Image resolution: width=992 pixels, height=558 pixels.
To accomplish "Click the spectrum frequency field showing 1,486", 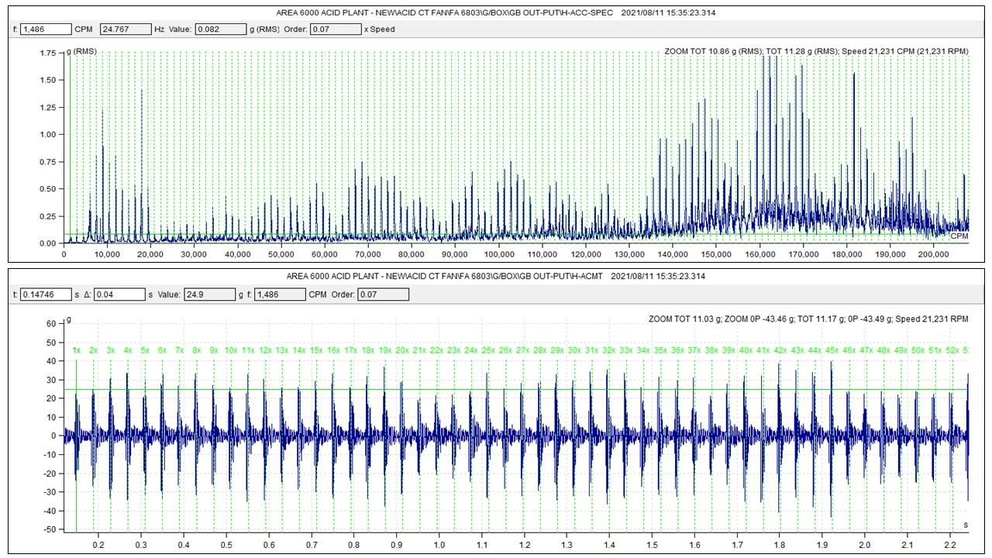I will [45, 29].
